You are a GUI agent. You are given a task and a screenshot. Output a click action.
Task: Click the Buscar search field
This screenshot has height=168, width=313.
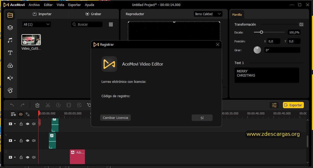(87, 24)
